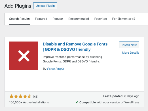The image size is (148, 111).
Task: Click the green compatibility checkmark icon
Action: [x=77, y=102]
